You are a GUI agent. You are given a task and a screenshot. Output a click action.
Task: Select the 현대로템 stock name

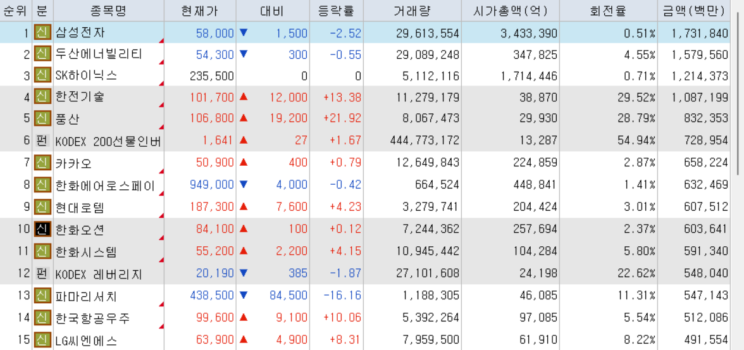click(x=80, y=206)
